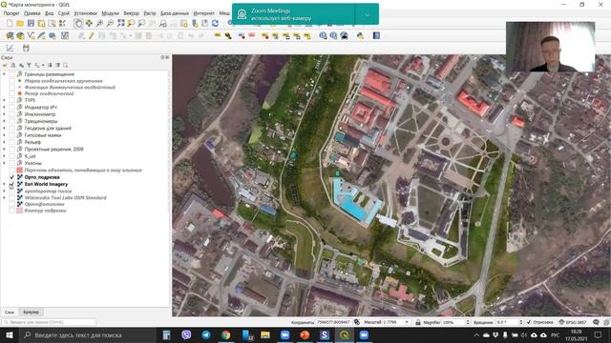Expand the Проектные решения, 2009 group arrow
This screenshot has width=611, height=343.
[x=4, y=149]
